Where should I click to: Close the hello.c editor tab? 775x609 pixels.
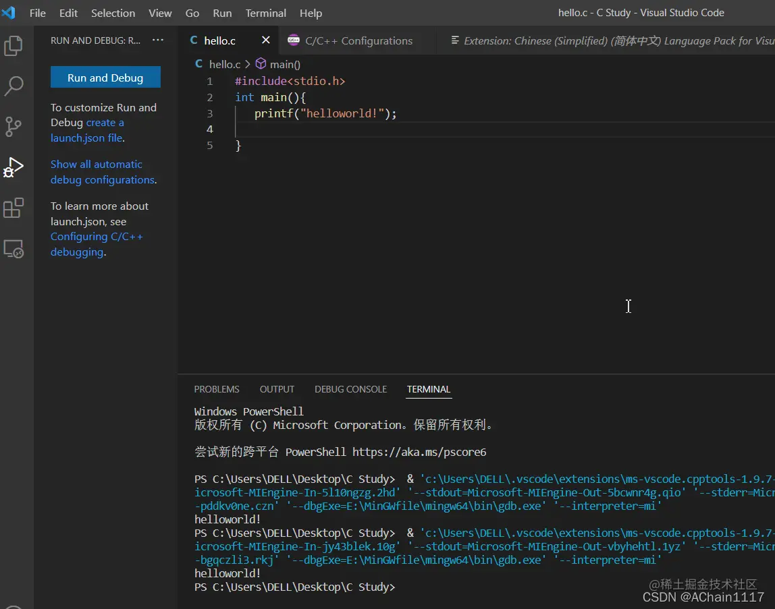pyautogui.click(x=266, y=40)
